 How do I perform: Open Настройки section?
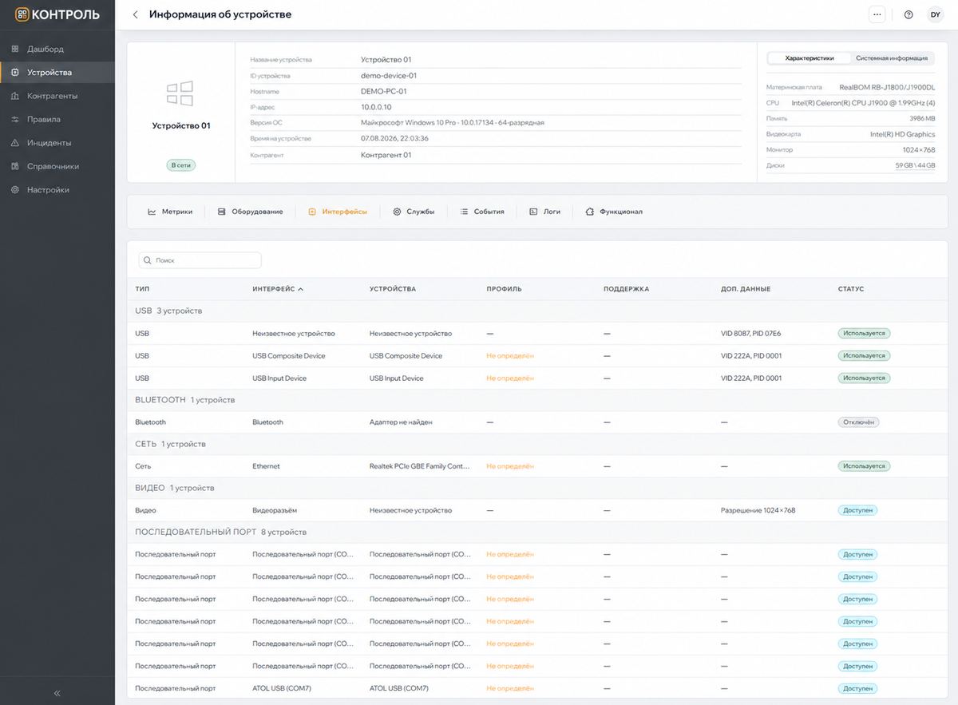coord(57,190)
